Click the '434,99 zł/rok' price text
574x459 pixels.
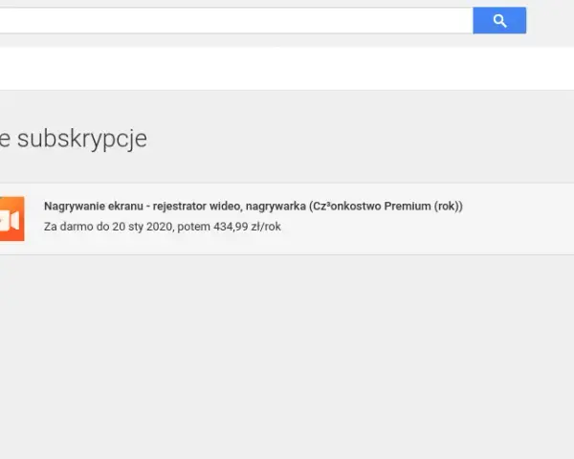click(x=247, y=227)
